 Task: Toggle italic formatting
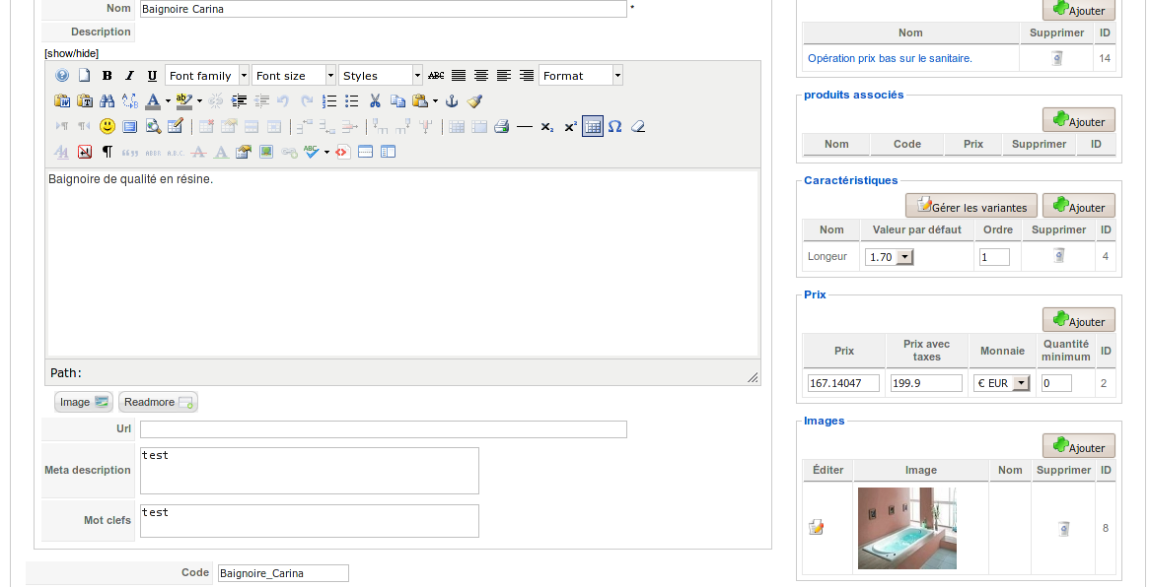tap(130, 76)
